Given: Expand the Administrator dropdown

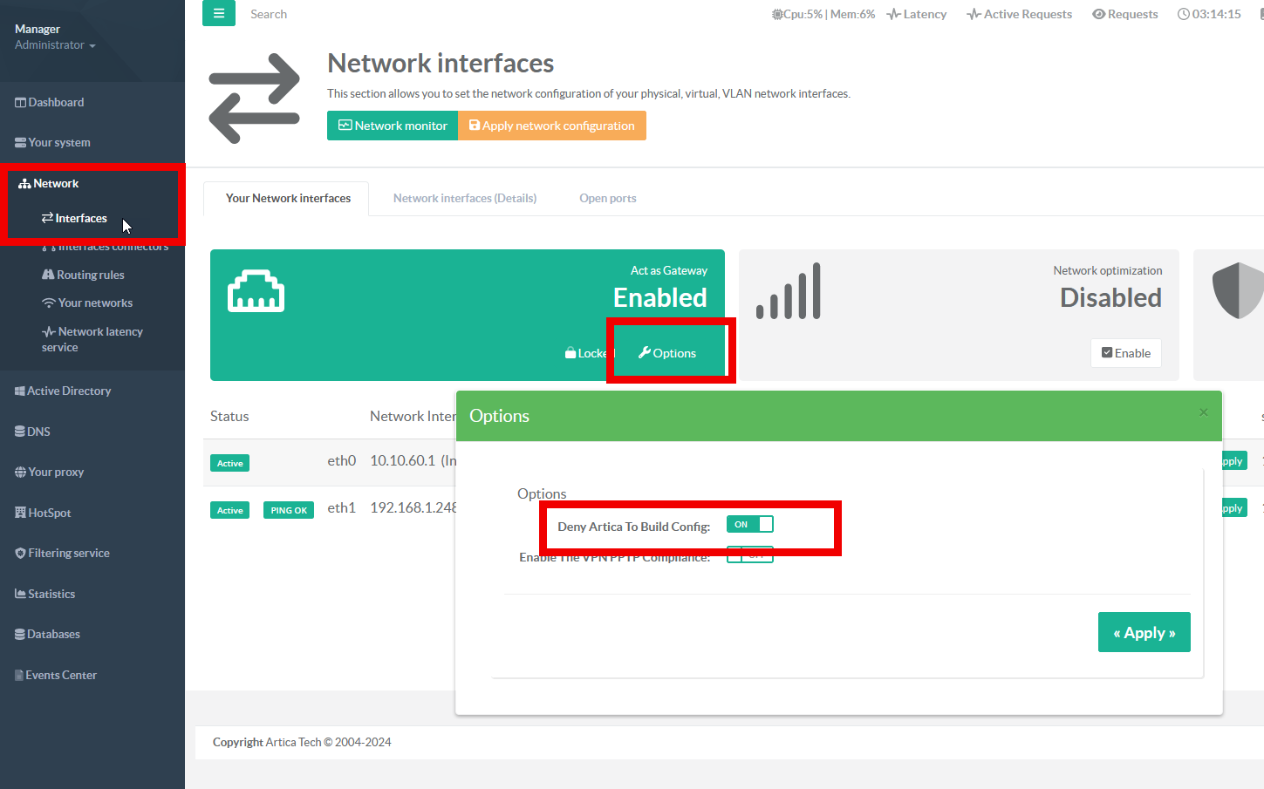Looking at the screenshot, I should tap(55, 45).
